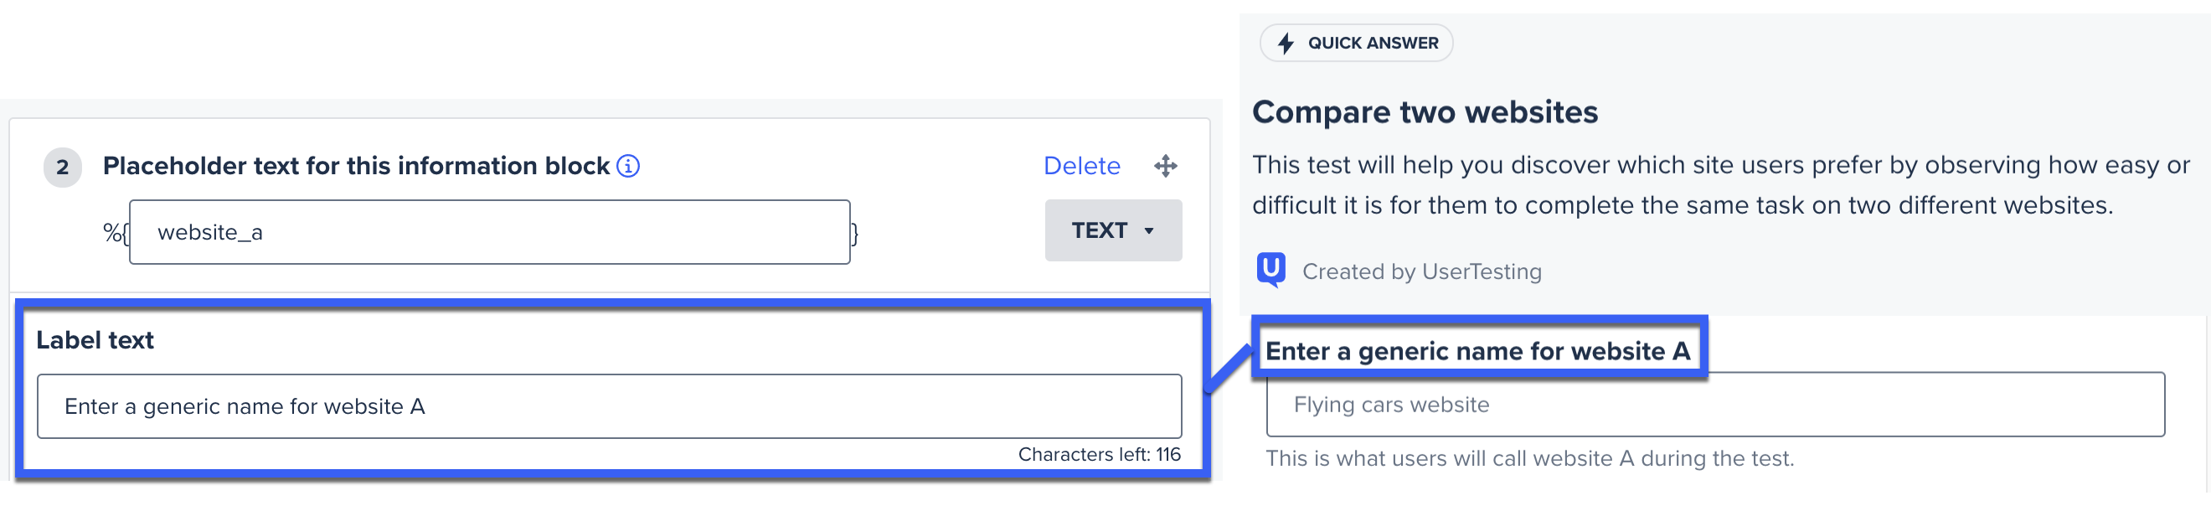
Task: Click the Placeholder text block heading
Action: coord(356,166)
